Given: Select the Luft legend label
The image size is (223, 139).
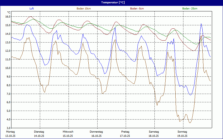Looking at the screenshot, I should pos(32,9).
